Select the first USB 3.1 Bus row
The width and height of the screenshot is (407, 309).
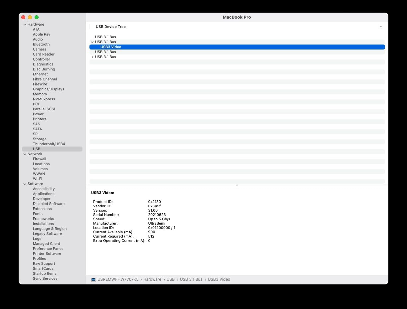coord(105,37)
